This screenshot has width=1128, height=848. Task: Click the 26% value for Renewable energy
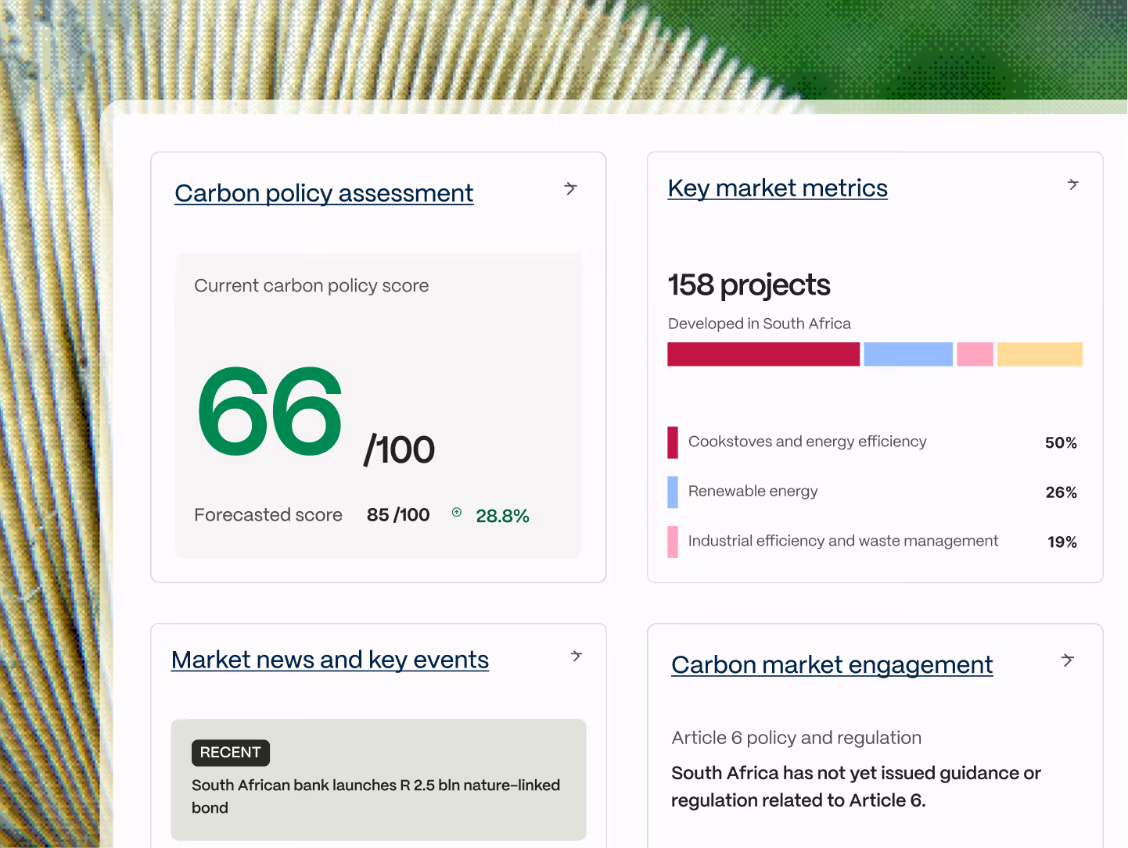click(x=1061, y=492)
